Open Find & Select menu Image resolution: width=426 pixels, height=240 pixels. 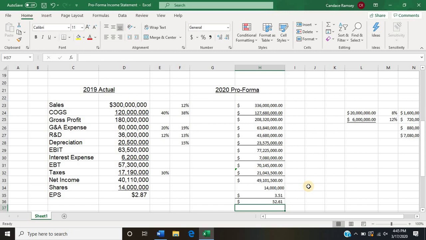357,33
